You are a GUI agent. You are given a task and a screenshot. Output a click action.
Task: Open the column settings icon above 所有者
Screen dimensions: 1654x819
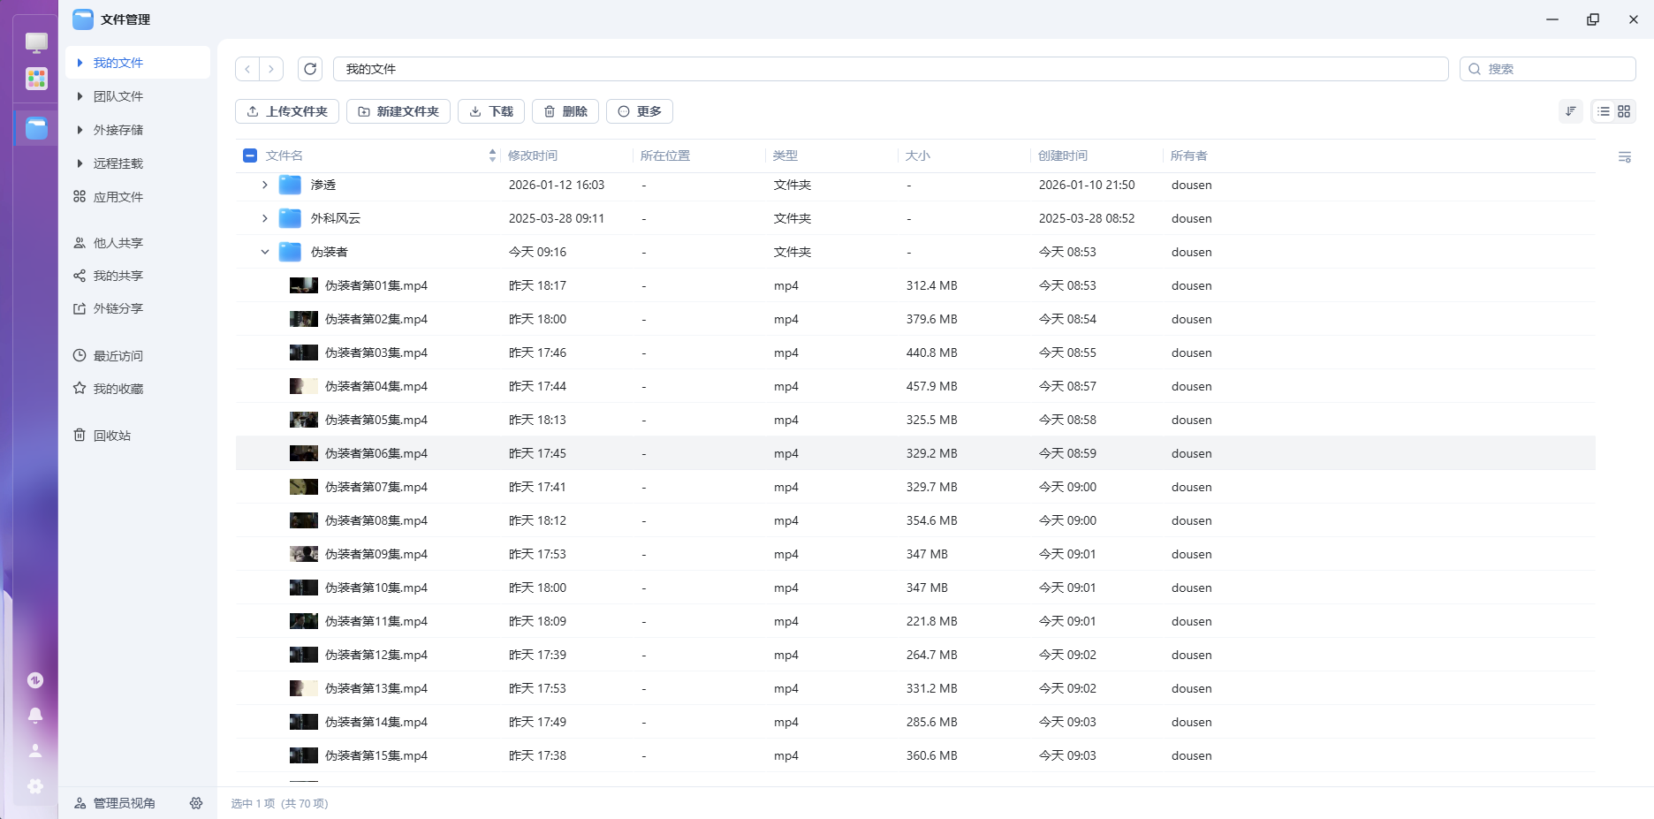click(1625, 157)
